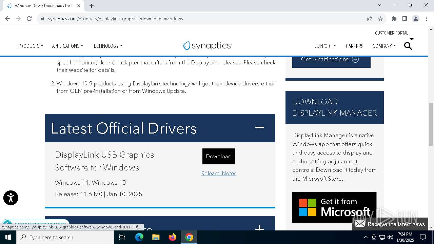Open driver Release Notes link
434x244 pixels.
point(219,173)
